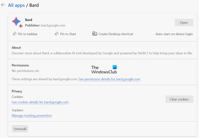
Task: Click the back arrow icon
Action: click(3, 5)
